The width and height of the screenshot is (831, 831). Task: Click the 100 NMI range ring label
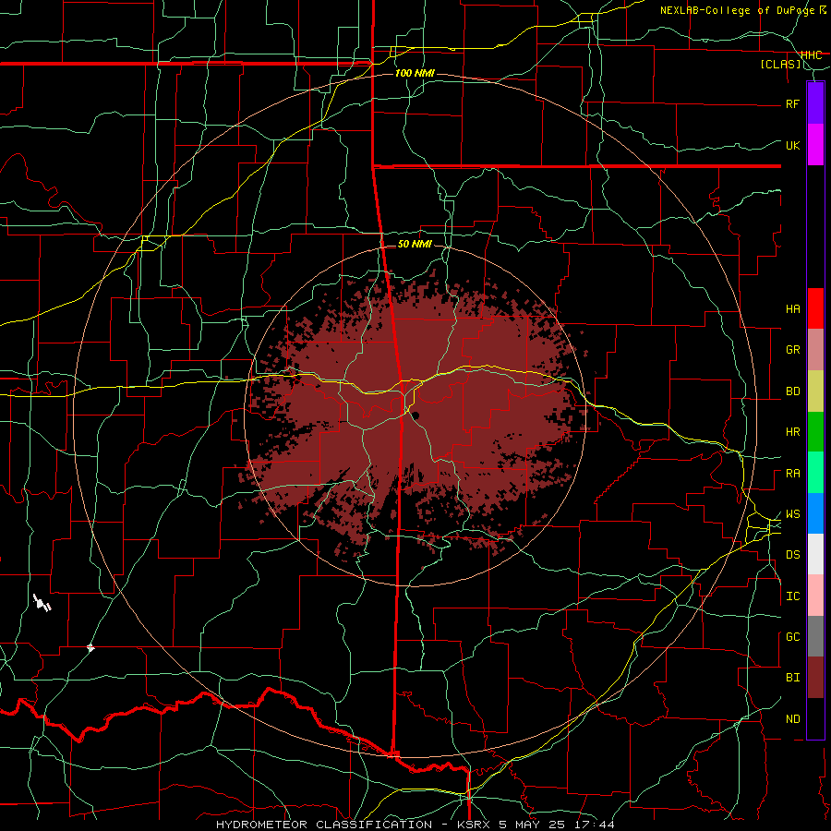pos(415,73)
